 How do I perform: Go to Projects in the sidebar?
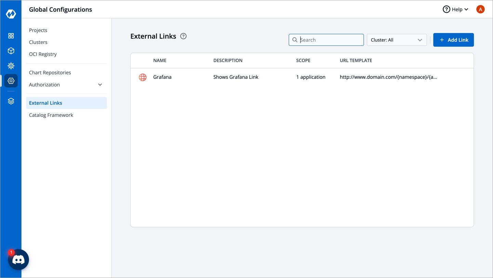38,30
